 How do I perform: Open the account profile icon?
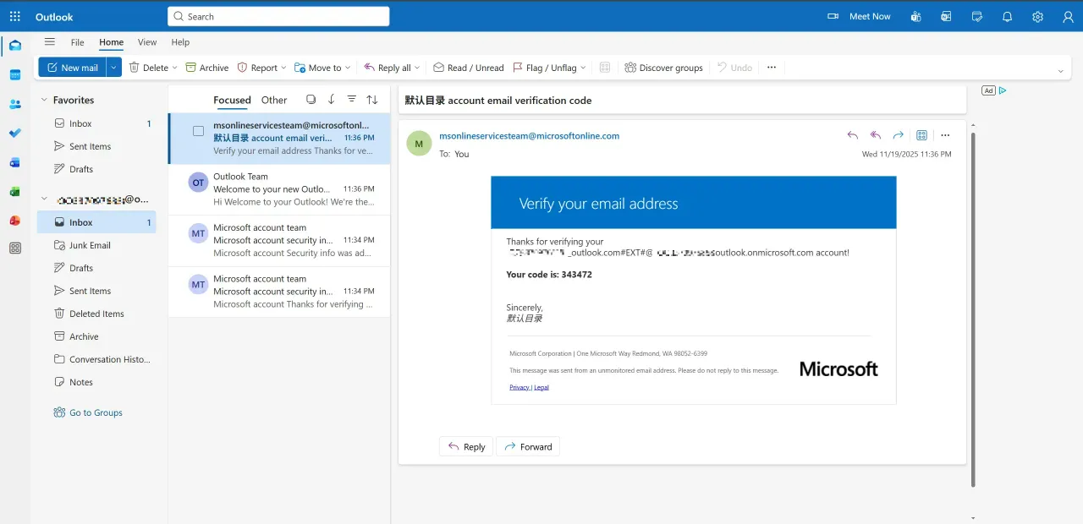click(x=1068, y=16)
